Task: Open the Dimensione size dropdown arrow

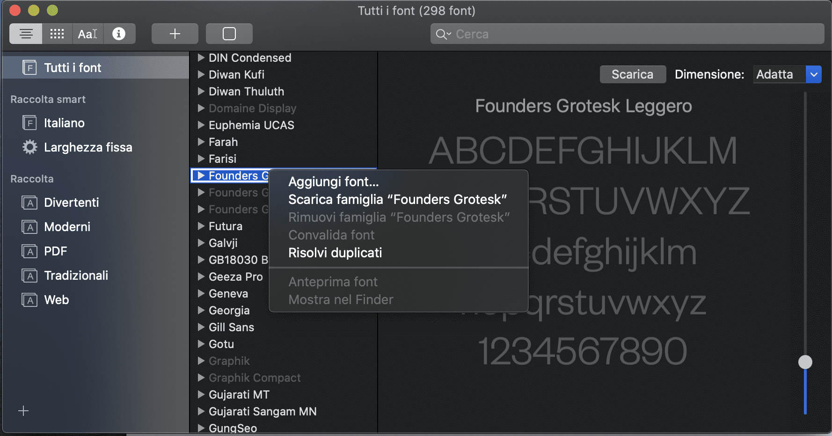Action: [814, 74]
